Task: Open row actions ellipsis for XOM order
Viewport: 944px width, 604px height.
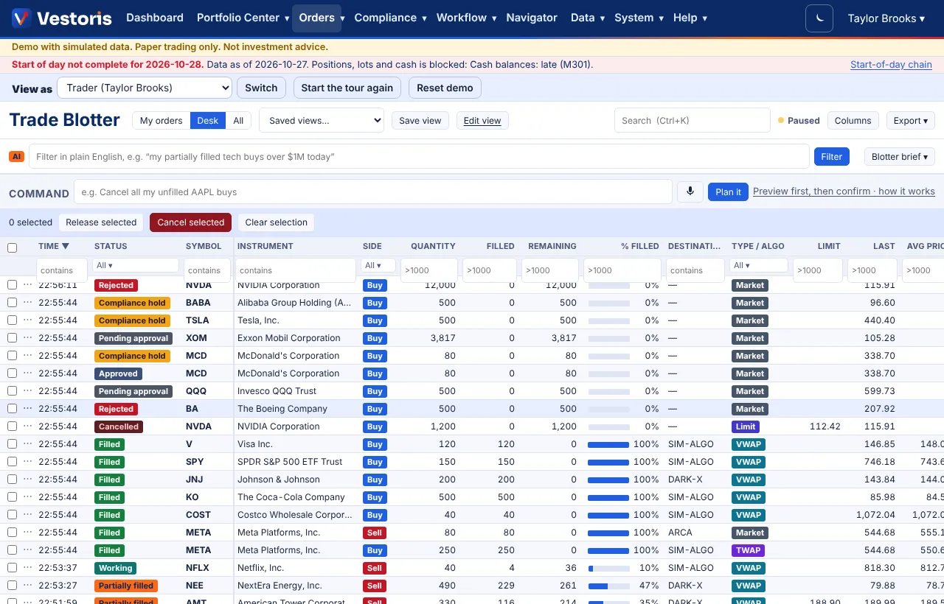Action: click(27, 338)
